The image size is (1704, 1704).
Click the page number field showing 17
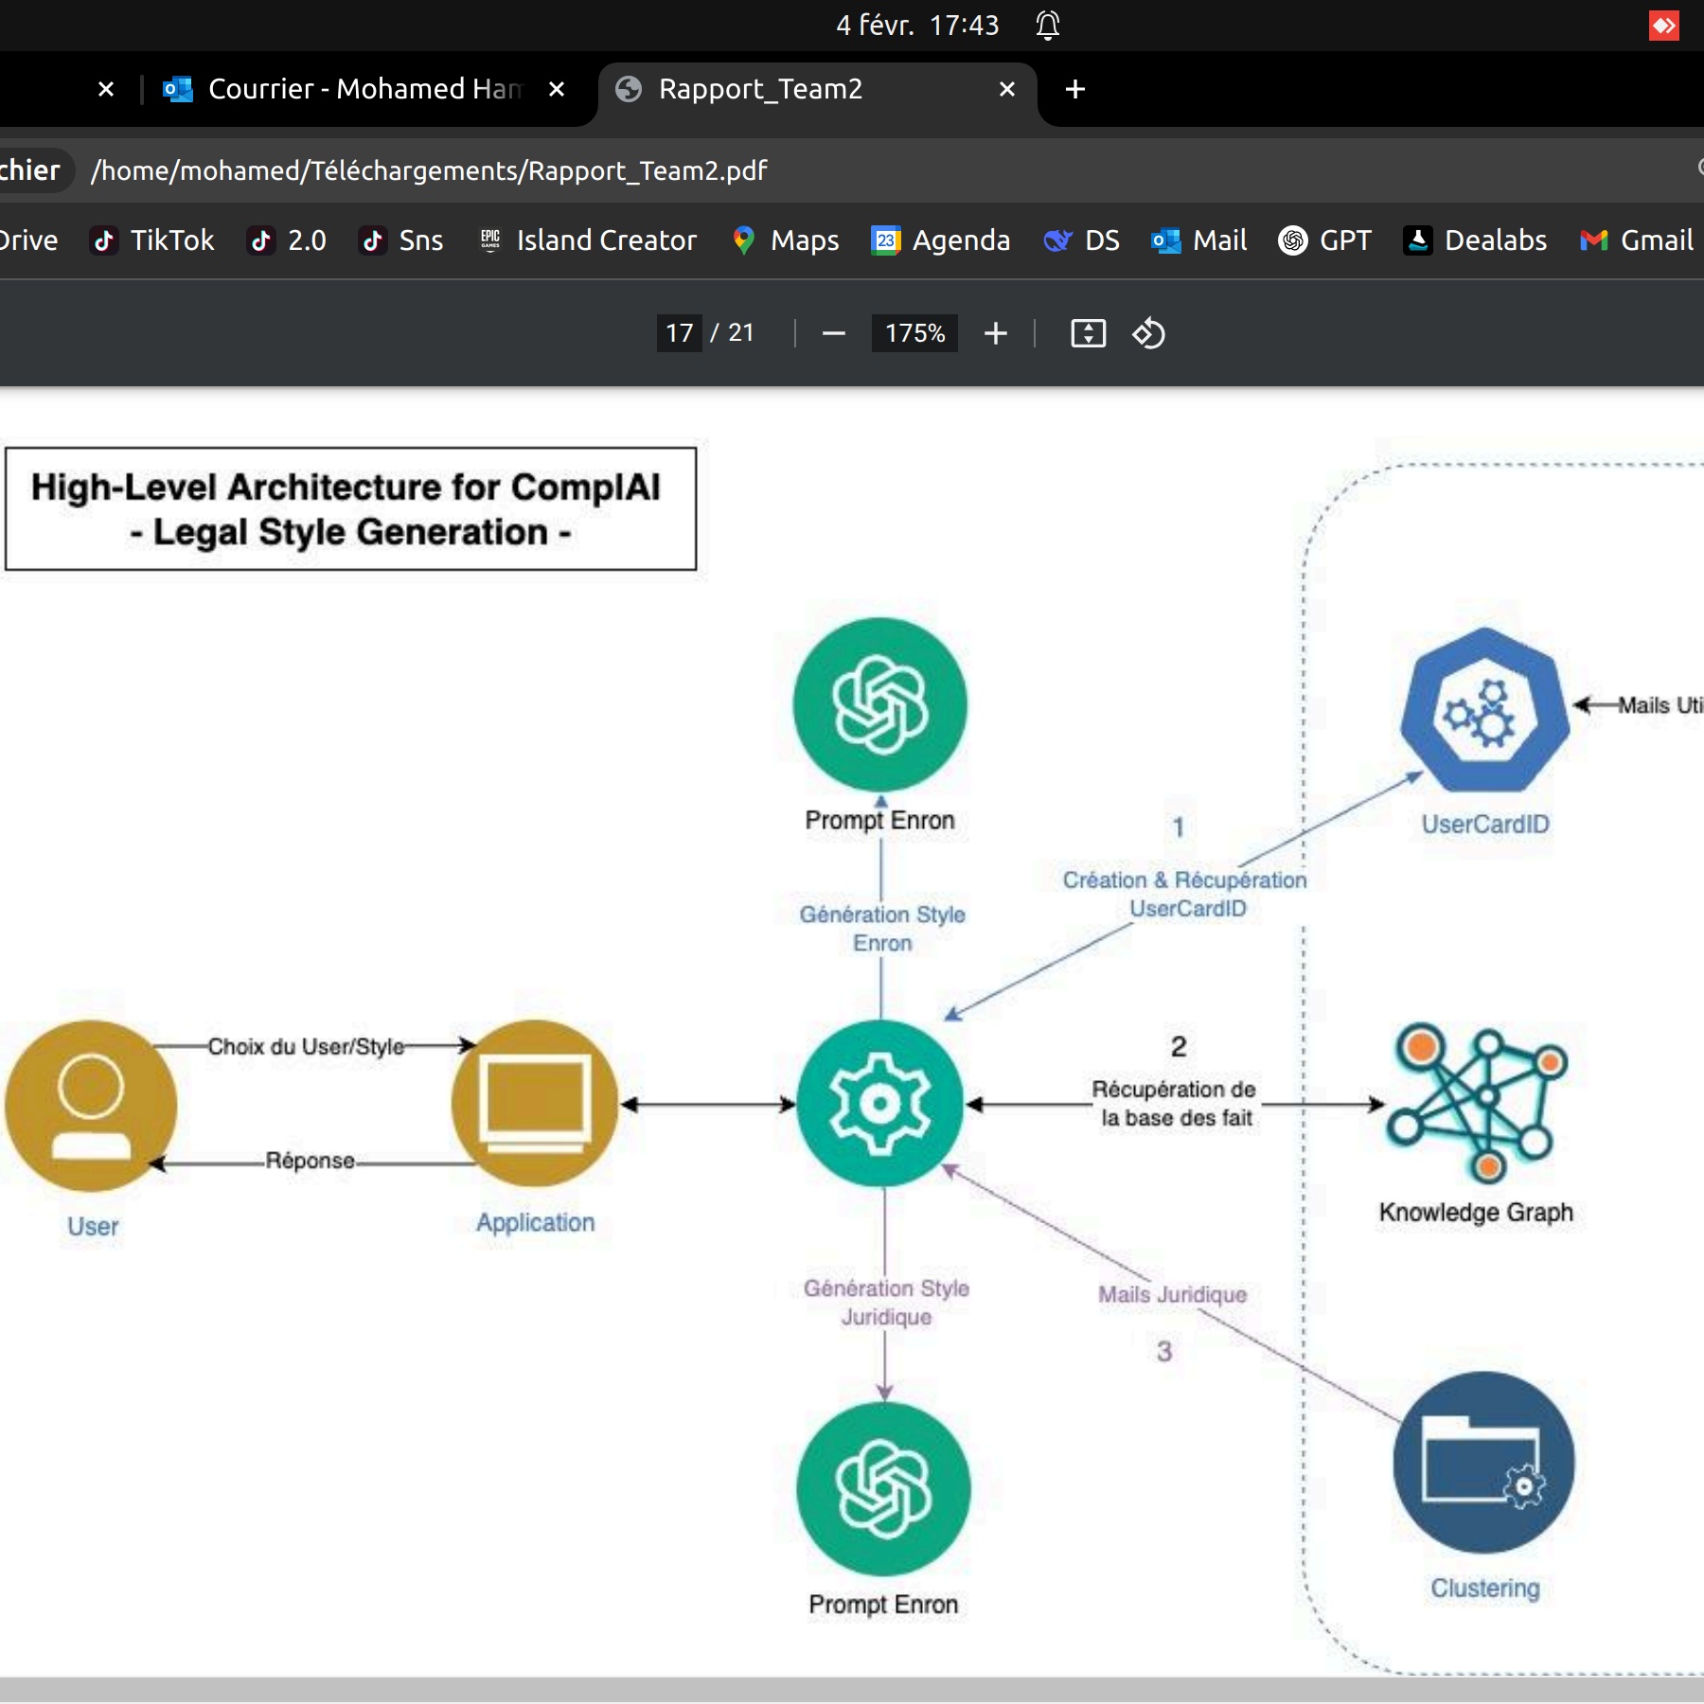point(679,333)
